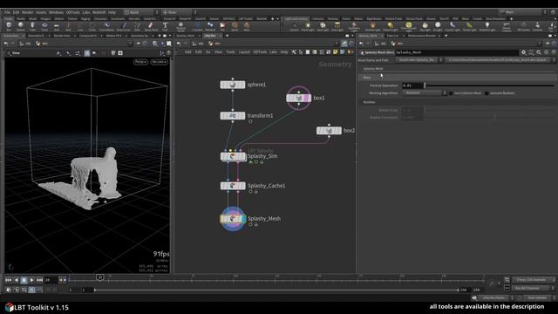Click the Play forward button
Screen dimensions: 558x314
[x=31, y=280]
